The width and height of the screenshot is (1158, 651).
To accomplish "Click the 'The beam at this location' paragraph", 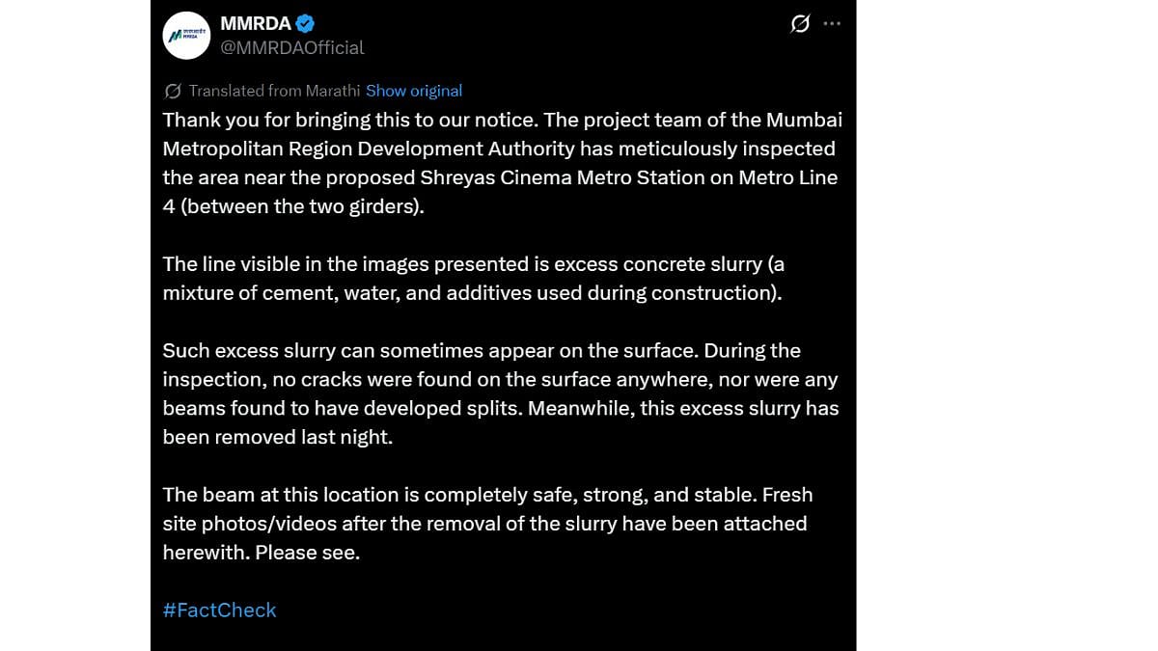I will point(487,523).
